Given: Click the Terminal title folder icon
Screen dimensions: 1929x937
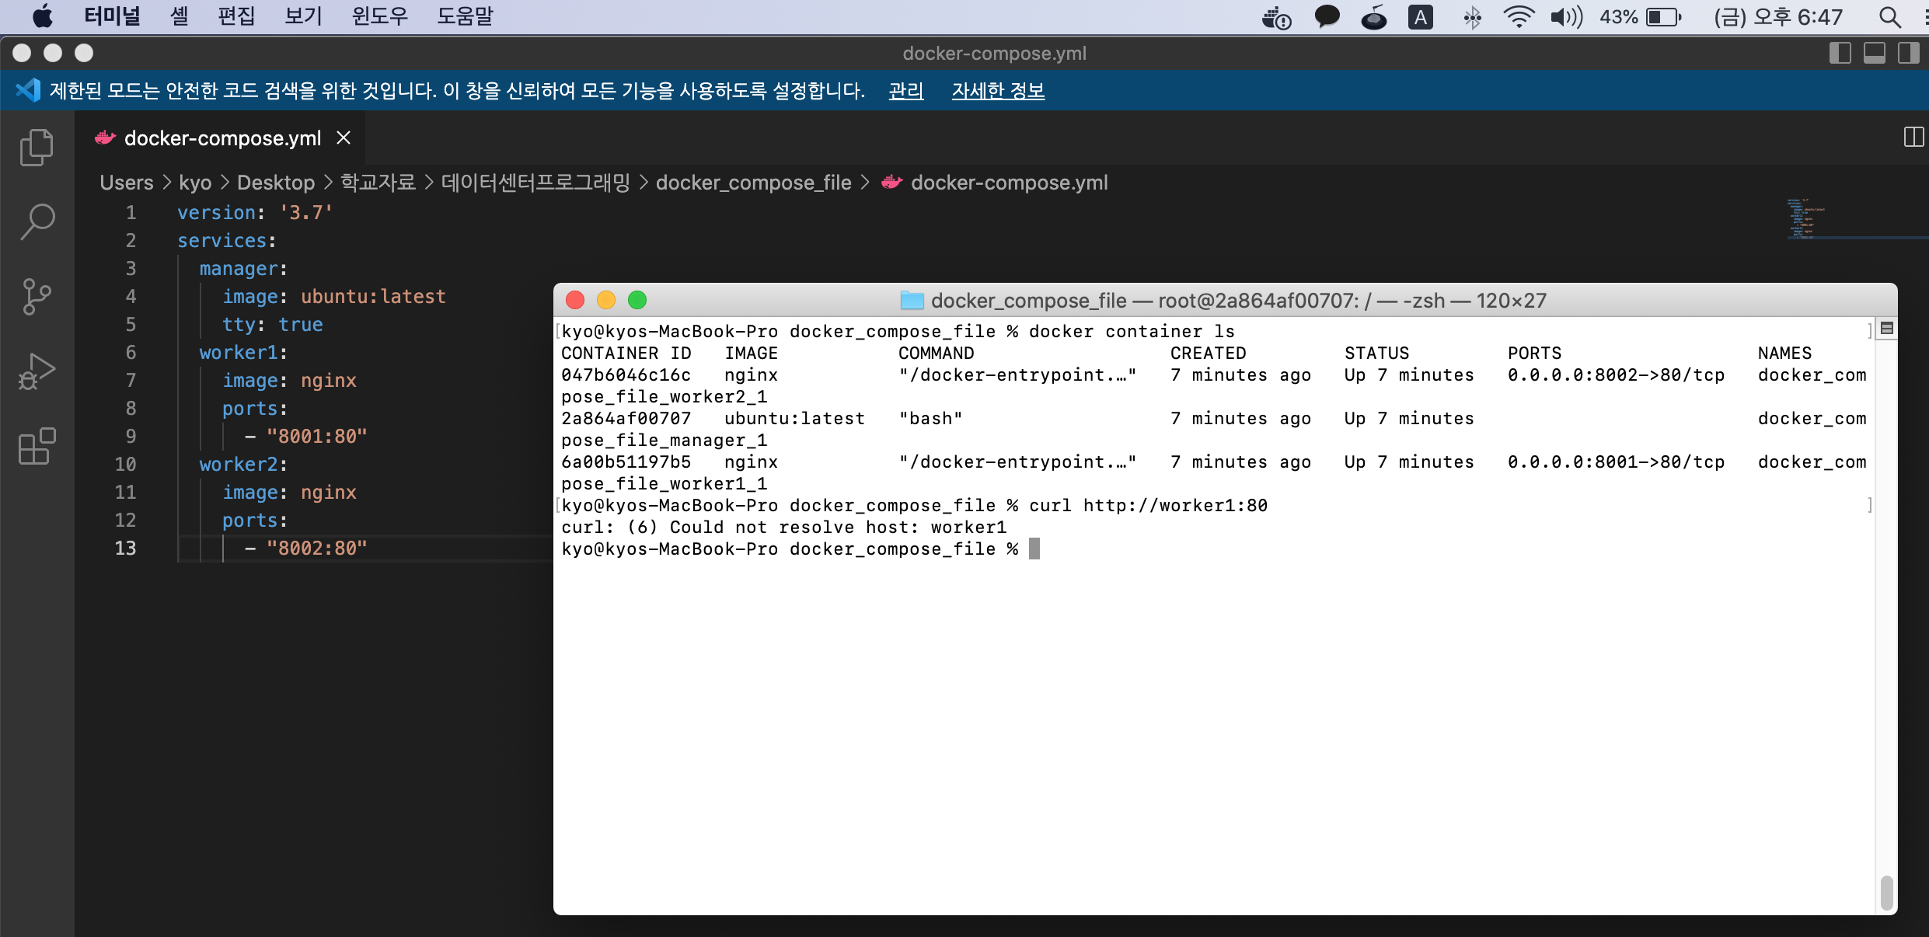Looking at the screenshot, I should tap(912, 300).
